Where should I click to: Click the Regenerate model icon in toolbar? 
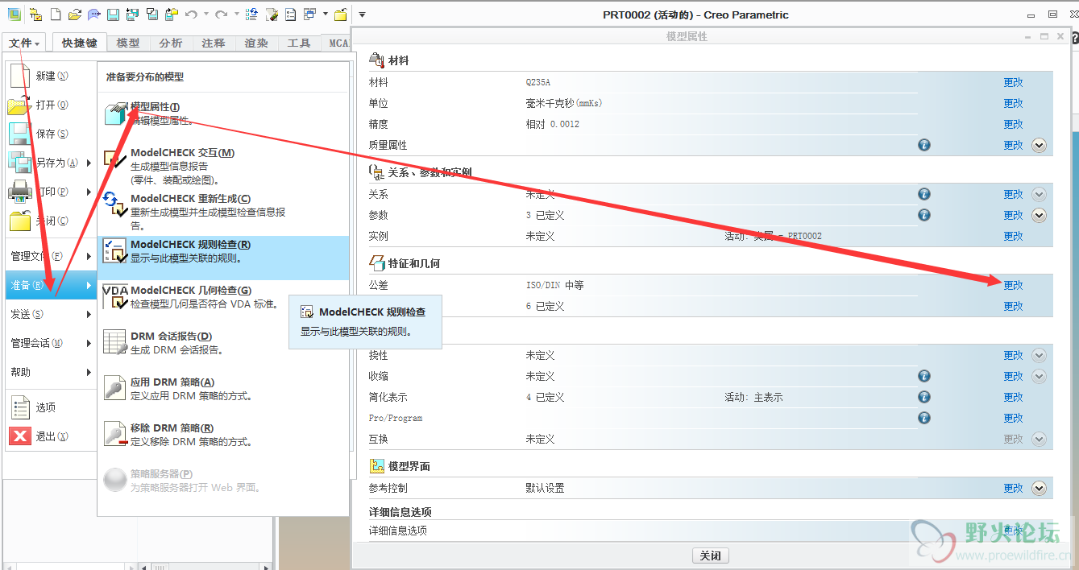tap(251, 14)
